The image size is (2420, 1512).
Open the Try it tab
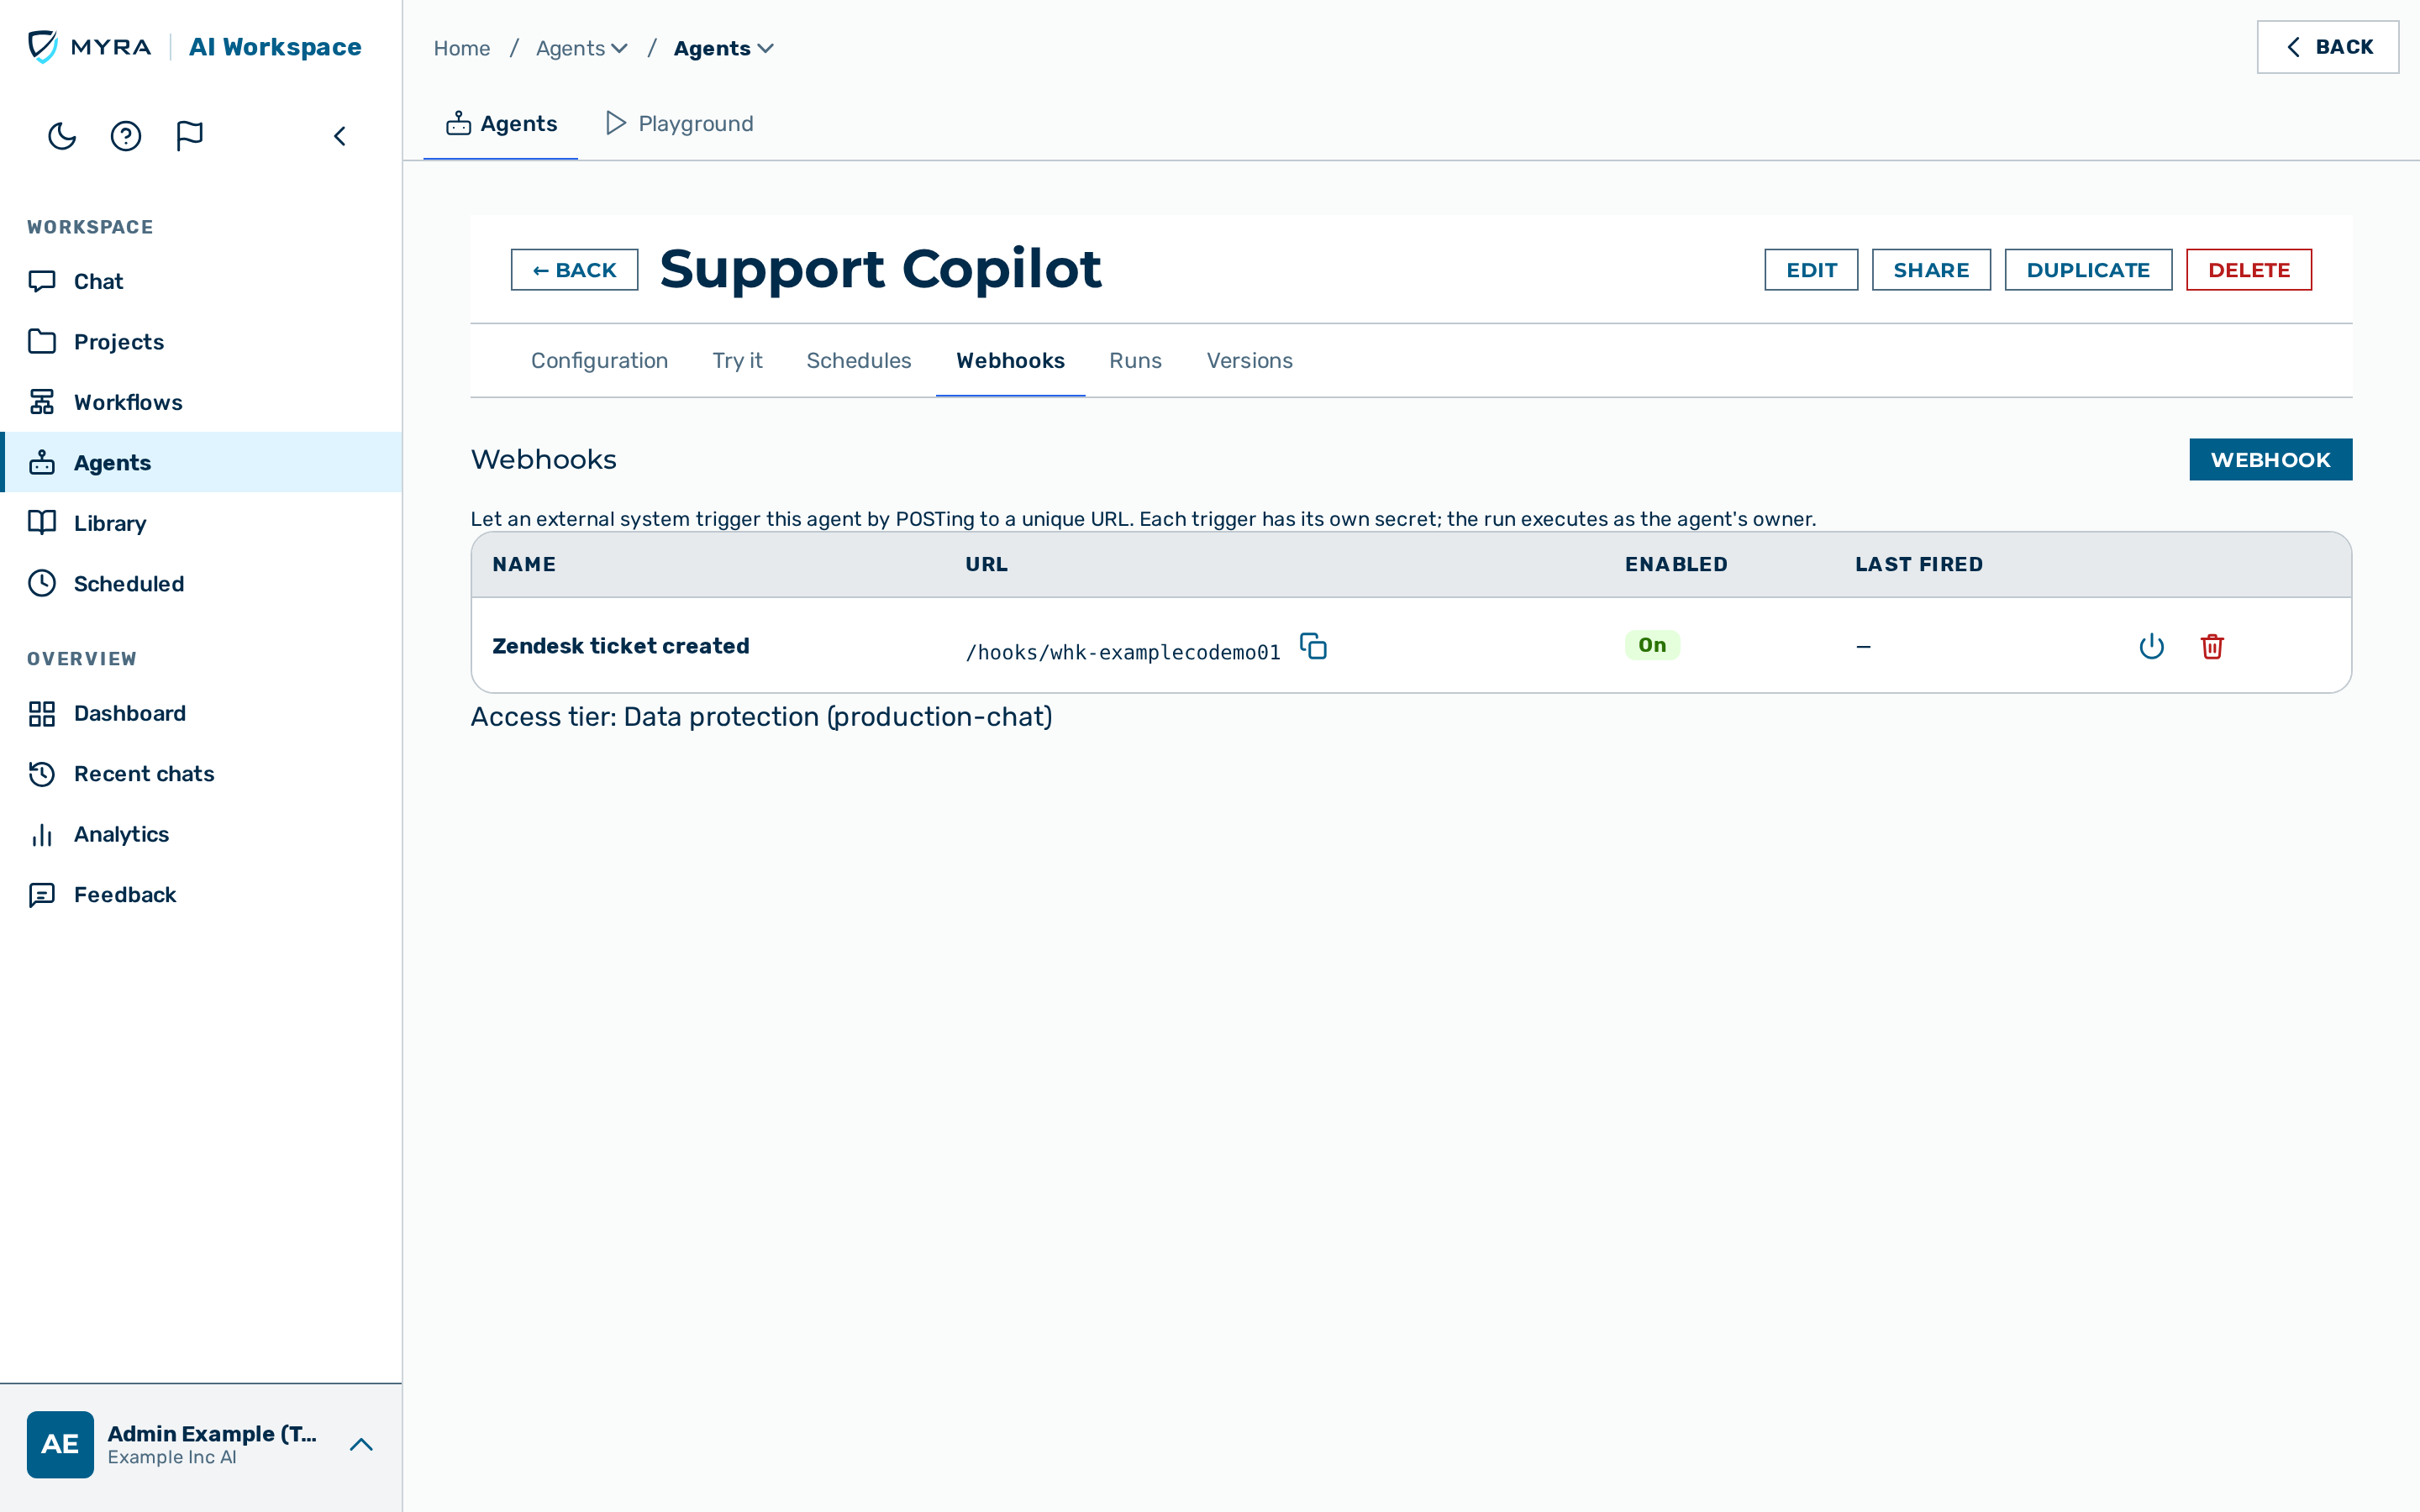tap(737, 360)
